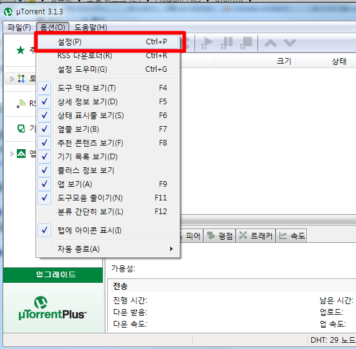Click the µTorrent logo in title bar
Screen dimensions: 356x349
(x=8, y=12)
